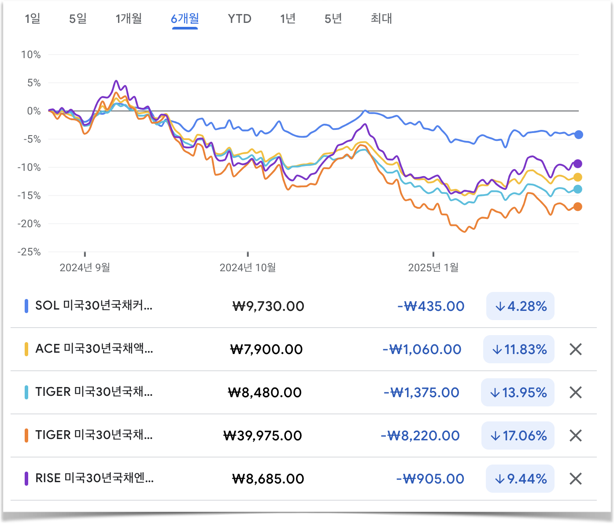Select the 5년 range tab

333,18
